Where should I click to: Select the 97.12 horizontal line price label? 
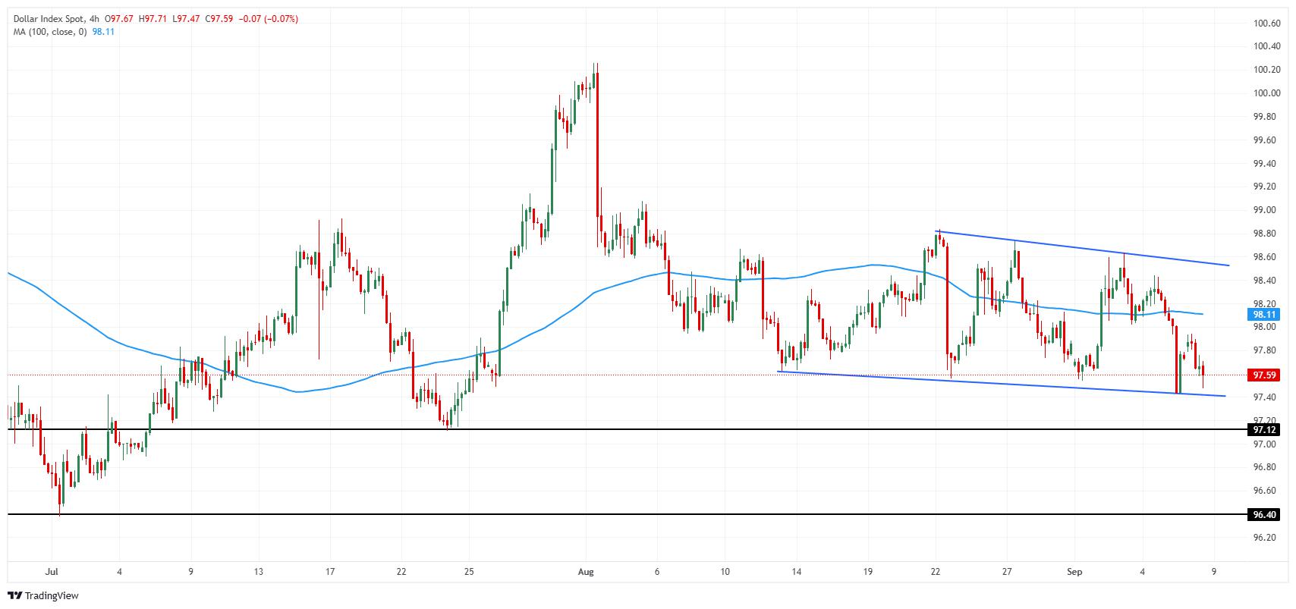pyautogui.click(x=1263, y=429)
